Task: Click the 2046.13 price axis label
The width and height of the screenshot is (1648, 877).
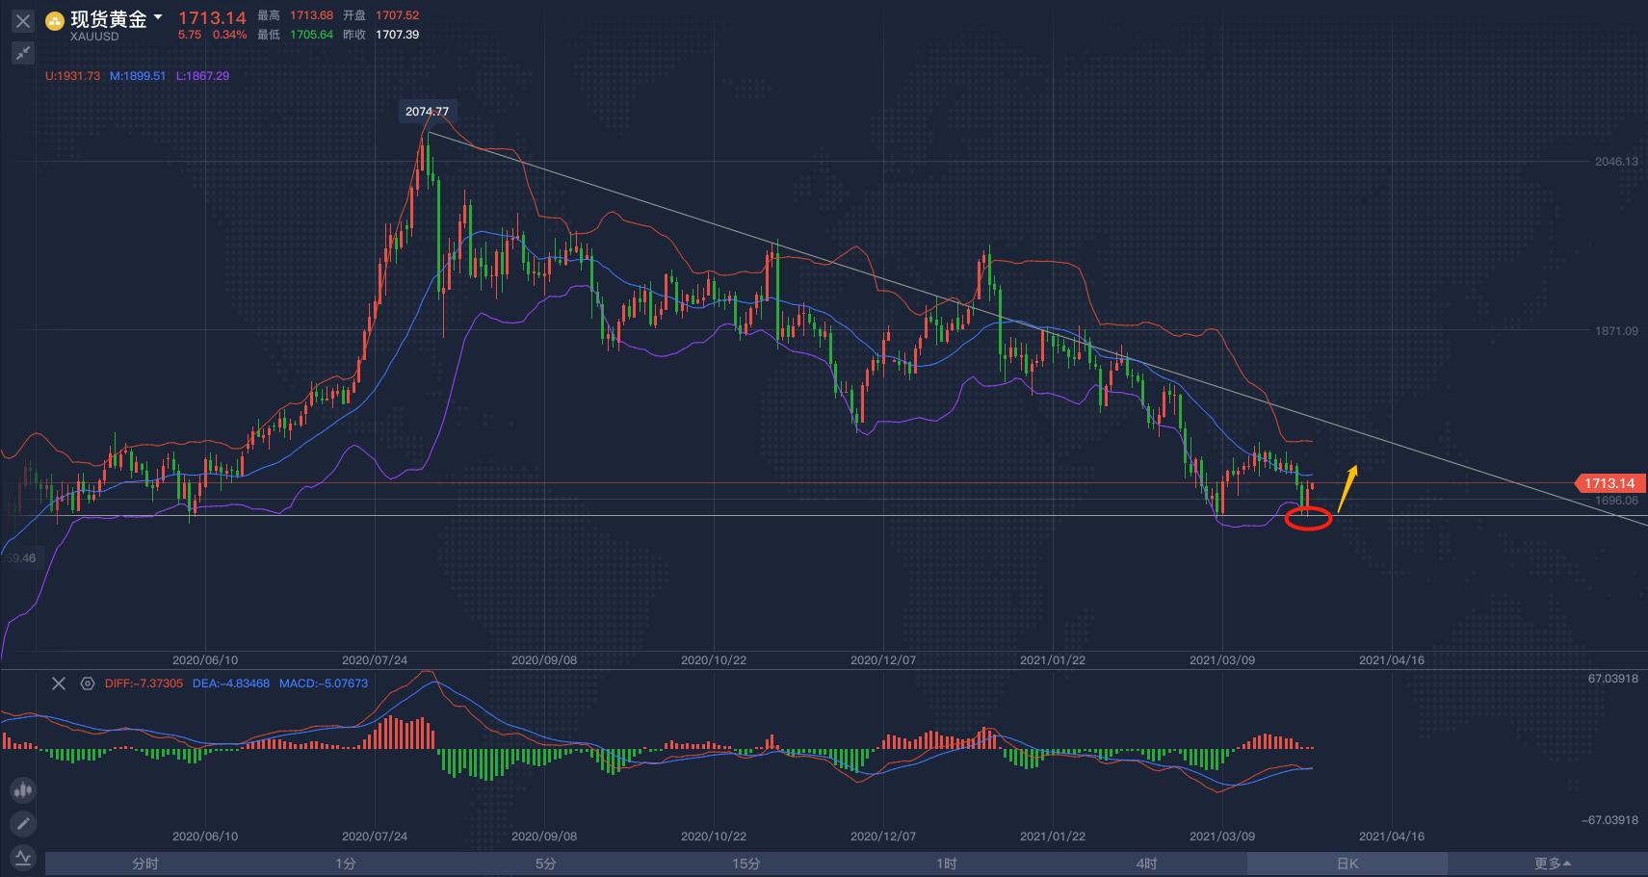Action: tap(1616, 162)
